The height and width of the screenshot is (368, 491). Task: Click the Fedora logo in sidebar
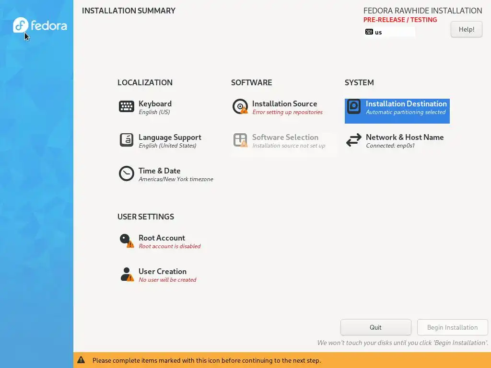tap(40, 25)
